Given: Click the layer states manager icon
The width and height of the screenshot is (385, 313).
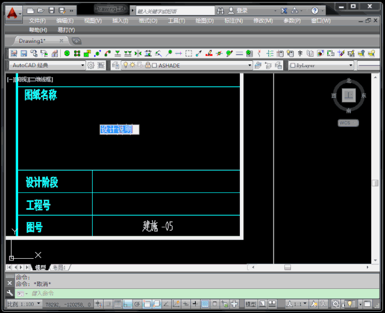Looking at the screenshot, I should click(x=278, y=65).
